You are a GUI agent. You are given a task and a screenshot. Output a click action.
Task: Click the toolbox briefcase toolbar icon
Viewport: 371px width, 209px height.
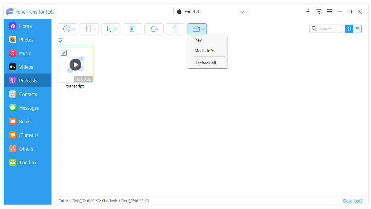coord(196,29)
